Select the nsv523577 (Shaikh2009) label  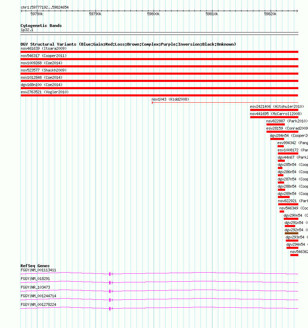click(x=44, y=70)
